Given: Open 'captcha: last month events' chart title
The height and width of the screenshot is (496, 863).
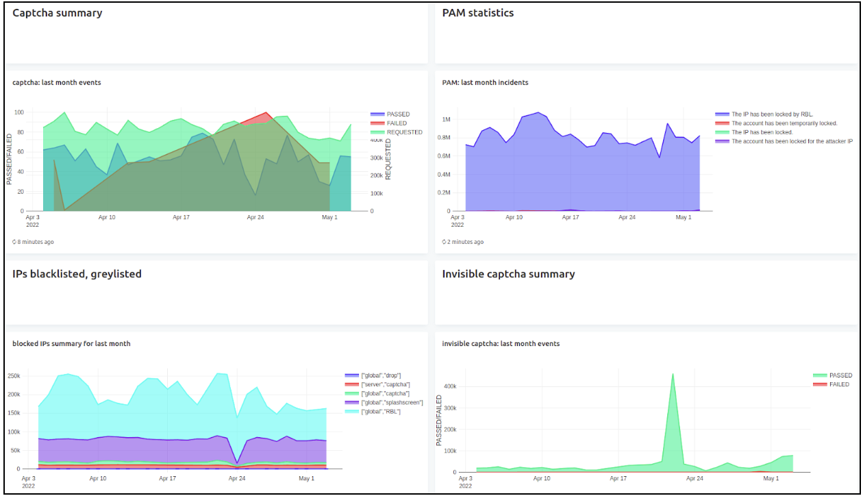Looking at the screenshot, I should 57,82.
